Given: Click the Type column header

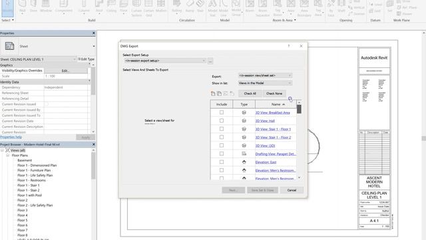Looking at the screenshot, I should pos(244,104).
